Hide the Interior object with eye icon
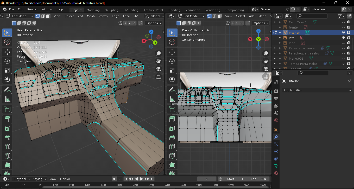The width and height of the screenshot is (354, 189). 343,32
